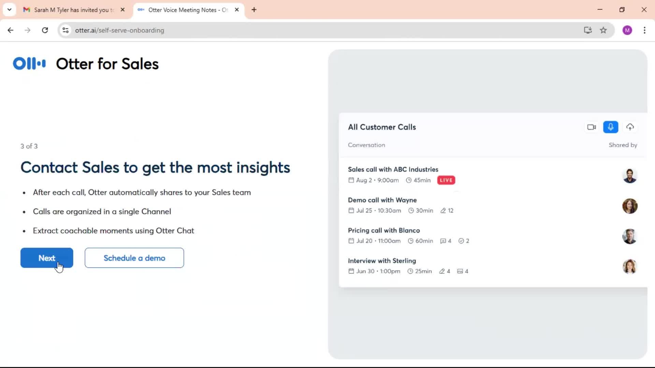Screen dimensions: 655x368
Task: Go back to previous page
Action: 11,30
